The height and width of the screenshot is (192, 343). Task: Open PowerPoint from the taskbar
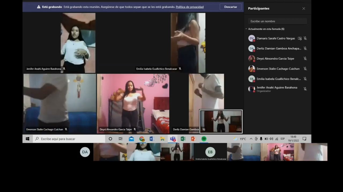pos(193,139)
